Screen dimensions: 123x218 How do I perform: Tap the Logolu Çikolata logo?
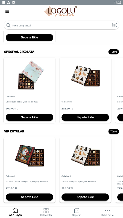61,11
